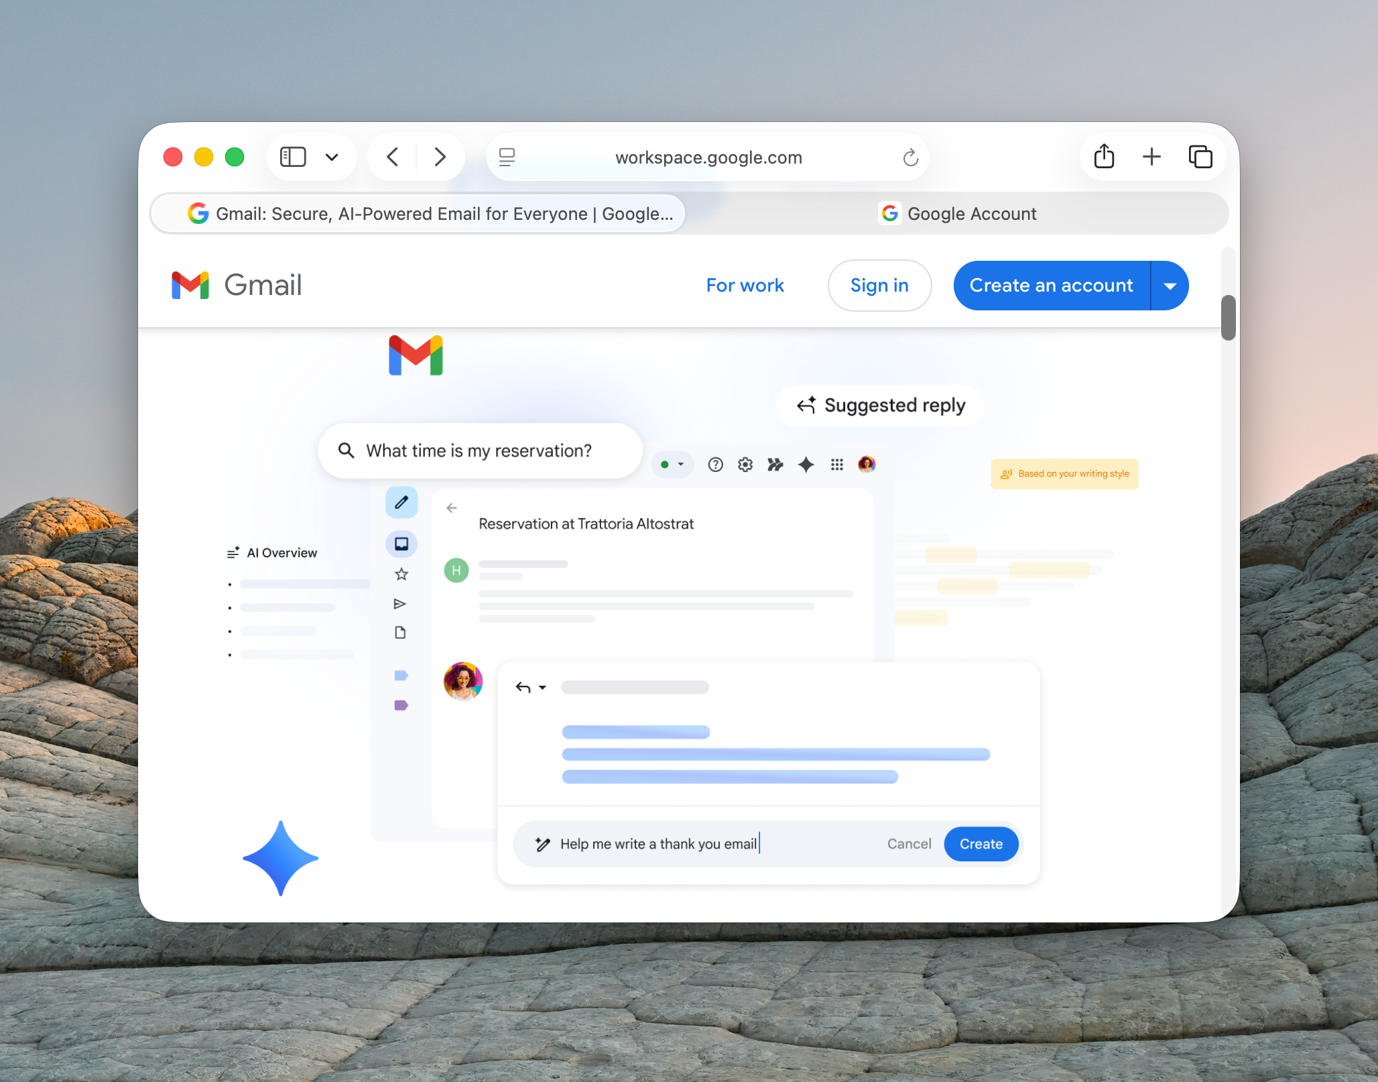This screenshot has height=1082, width=1378.
Task: Click the Gemini sparkle icon
Action: (806, 464)
